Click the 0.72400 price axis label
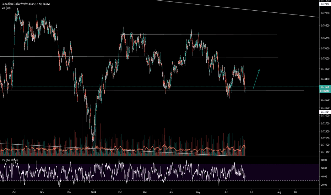This screenshot has width=331, height=195. point(325,131)
